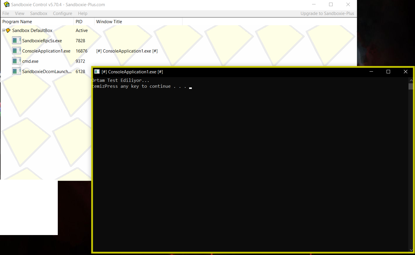
Task: Click the Active status text
Action: [82, 31]
